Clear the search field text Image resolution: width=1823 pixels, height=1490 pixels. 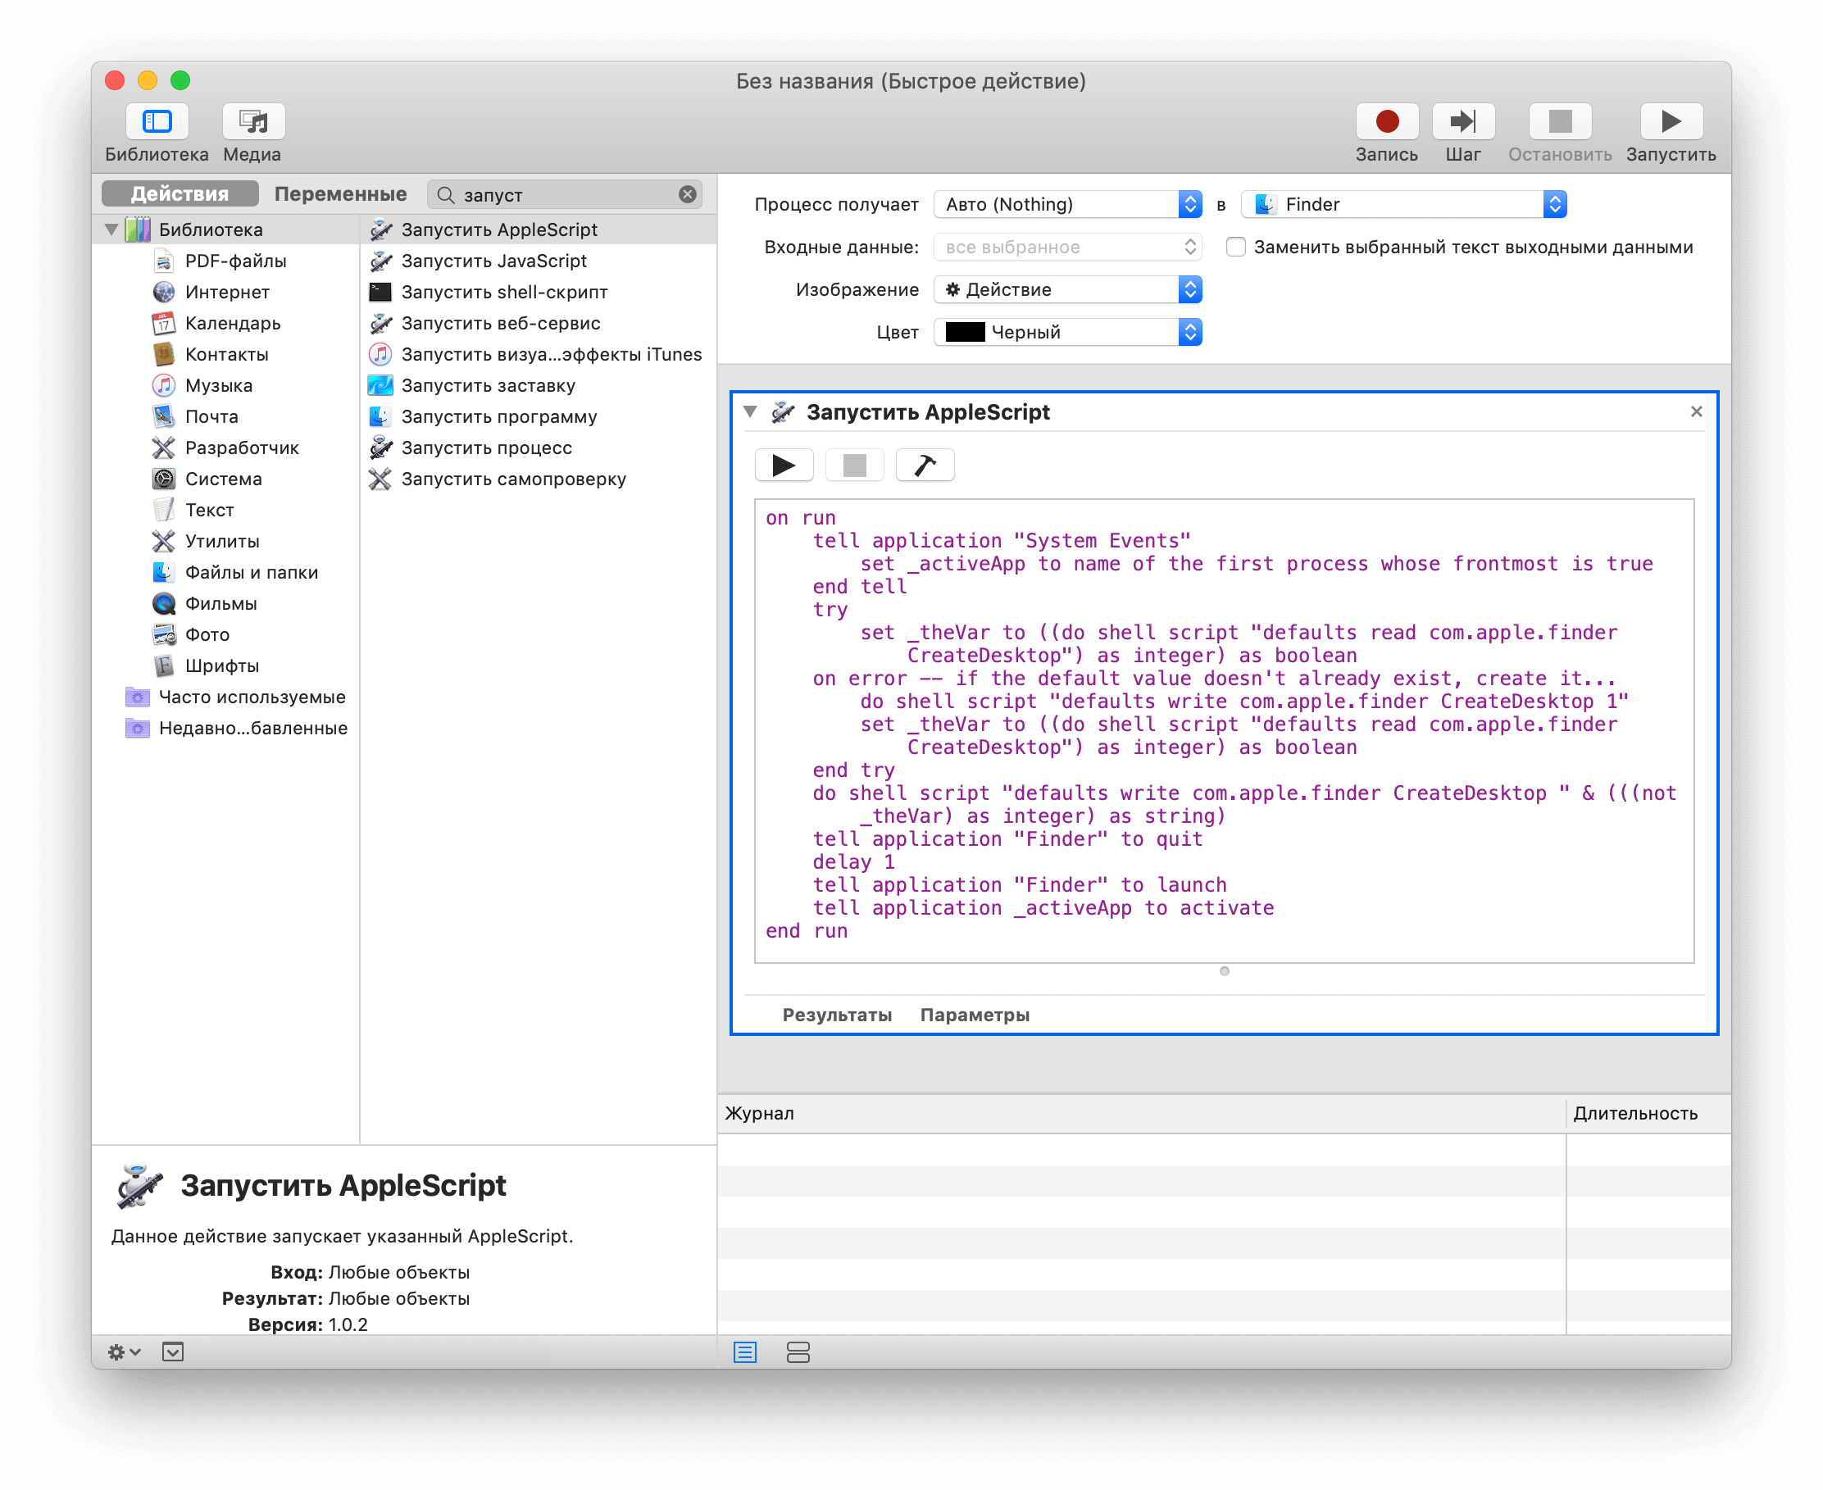(x=688, y=195)
